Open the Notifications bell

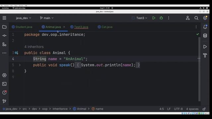[x=205, y=27]
